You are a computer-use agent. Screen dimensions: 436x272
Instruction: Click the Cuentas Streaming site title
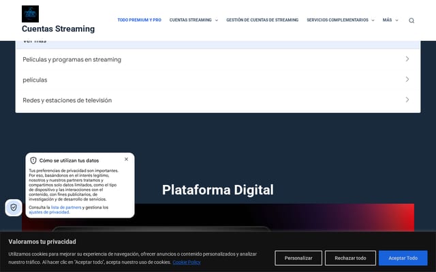point(58,29)
